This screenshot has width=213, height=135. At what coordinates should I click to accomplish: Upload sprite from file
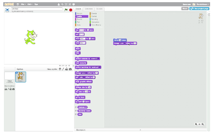coord(66,69)
